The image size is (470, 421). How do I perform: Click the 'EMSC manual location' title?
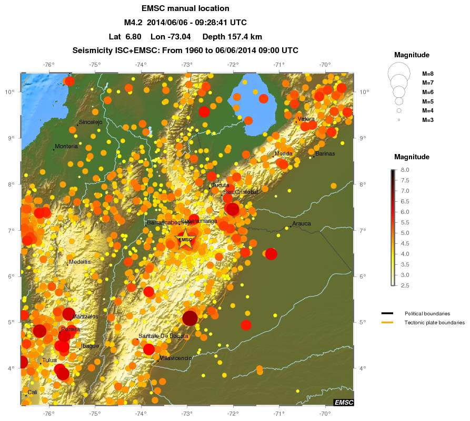(185, 8)
